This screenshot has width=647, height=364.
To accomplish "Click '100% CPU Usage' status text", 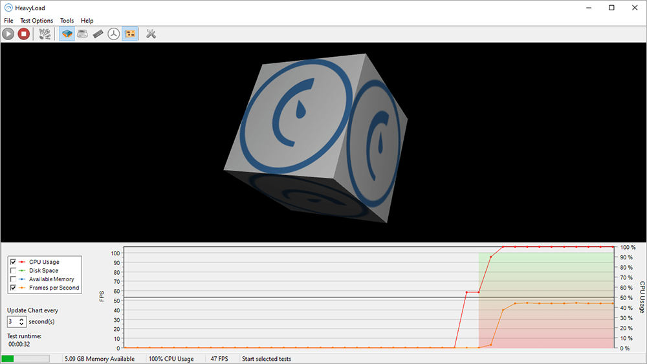I will tap(171, 359).
